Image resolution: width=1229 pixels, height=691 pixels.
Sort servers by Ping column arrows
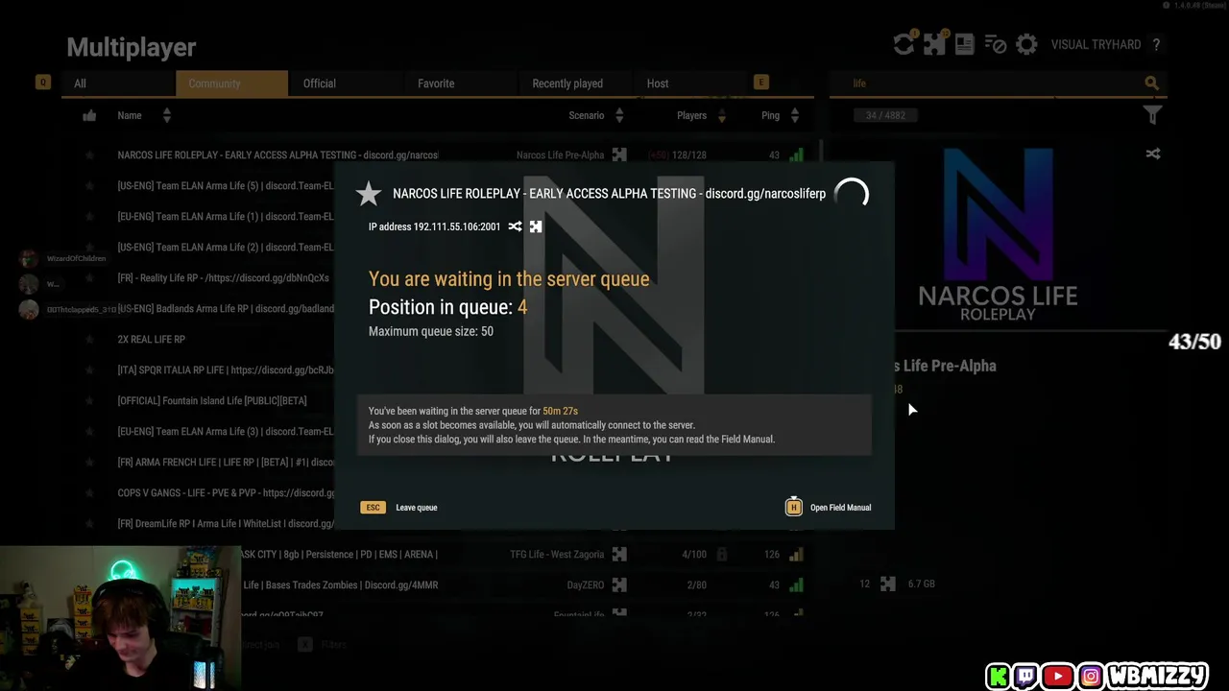click(795, 115)
